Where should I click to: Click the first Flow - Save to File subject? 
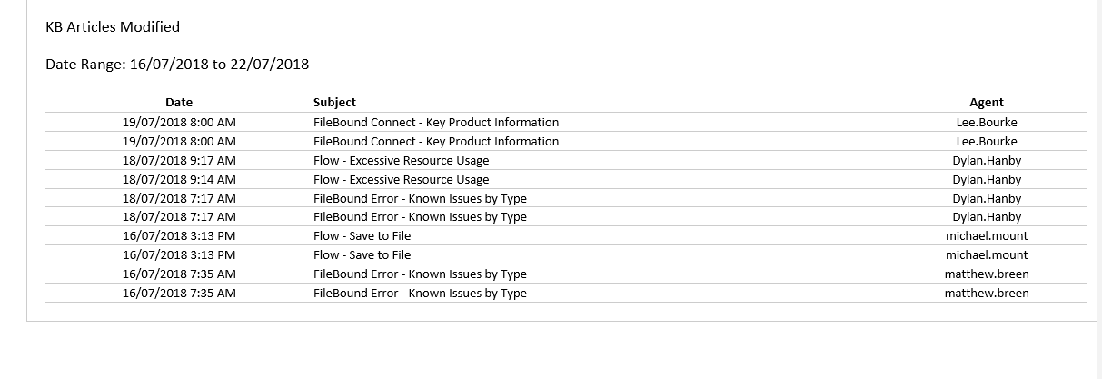coord(362,236)
